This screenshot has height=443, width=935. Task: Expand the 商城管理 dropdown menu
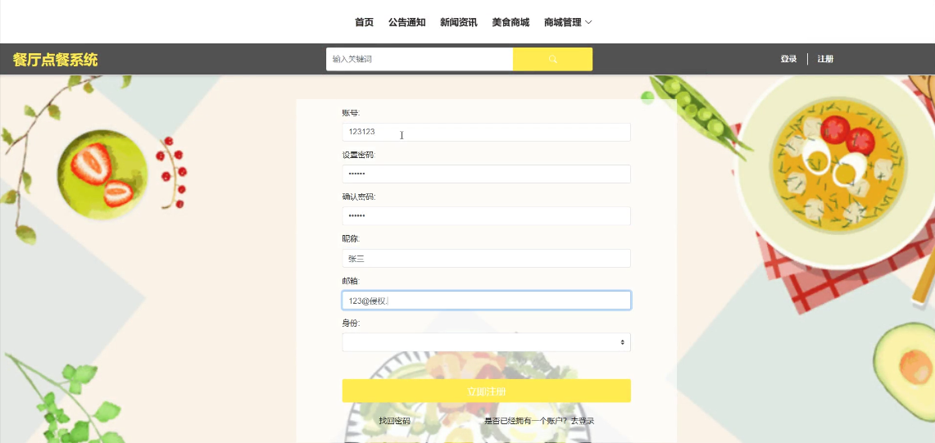tap(568, 22)
